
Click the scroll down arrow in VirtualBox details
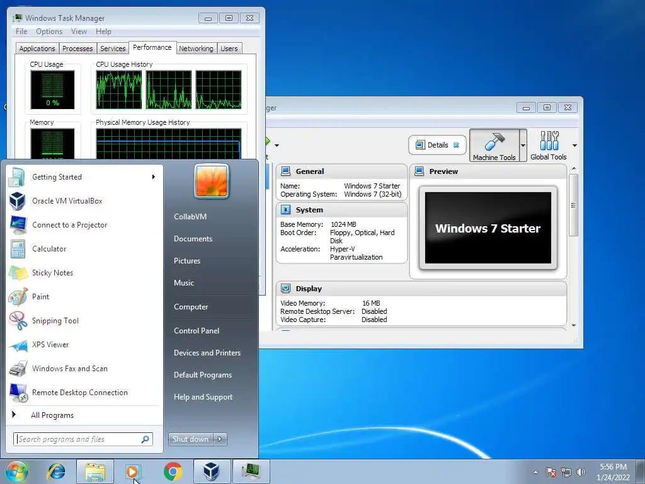(573, 326)
